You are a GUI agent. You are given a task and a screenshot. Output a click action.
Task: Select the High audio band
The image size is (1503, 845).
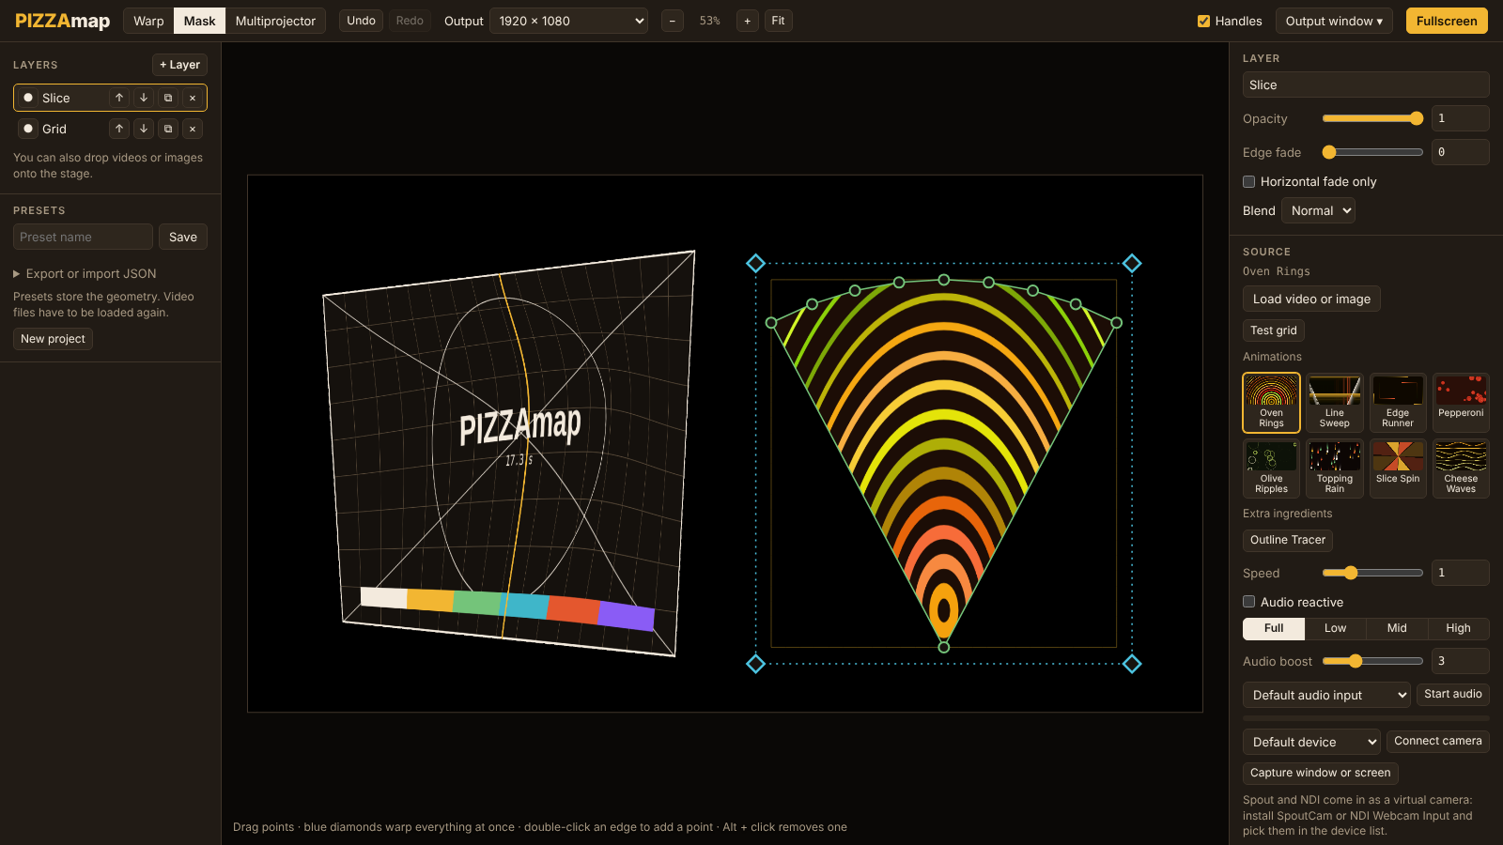1458,628
